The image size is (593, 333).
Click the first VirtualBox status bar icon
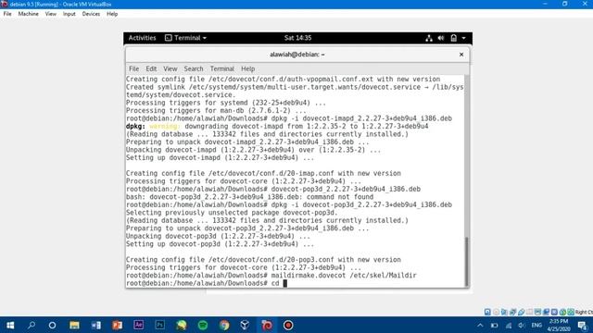click(487, 312)
